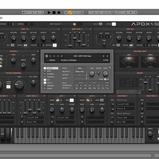Click the loop start field 3.1.1
This screenshot has width=159, height=159.
click(x=97, y=13)
